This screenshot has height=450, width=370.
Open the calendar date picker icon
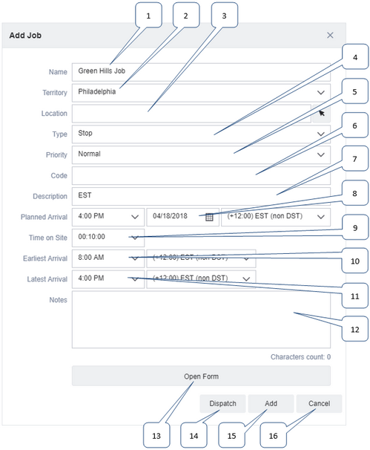209,218
